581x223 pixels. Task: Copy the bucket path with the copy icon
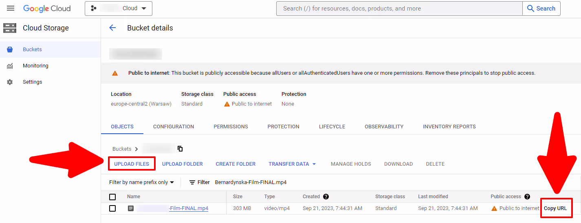coord(180,149)
